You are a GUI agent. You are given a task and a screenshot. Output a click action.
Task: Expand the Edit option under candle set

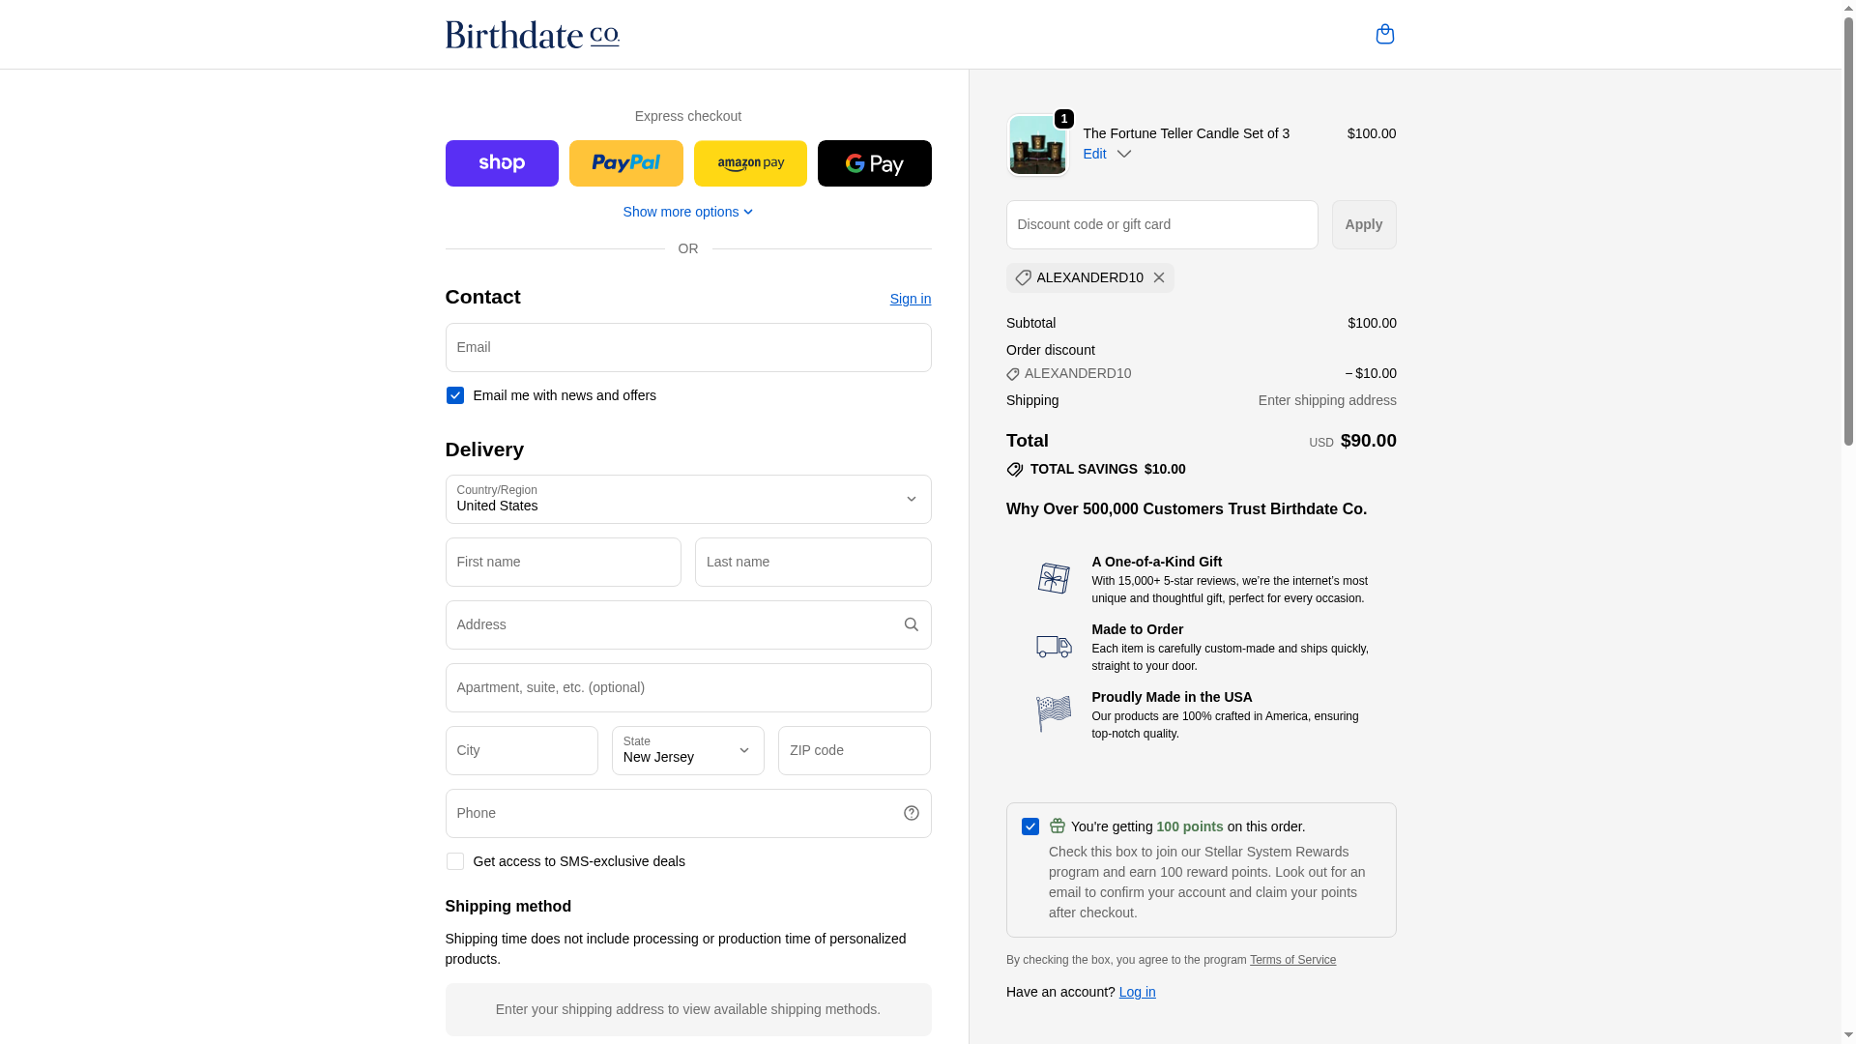tap(1106, 154)
